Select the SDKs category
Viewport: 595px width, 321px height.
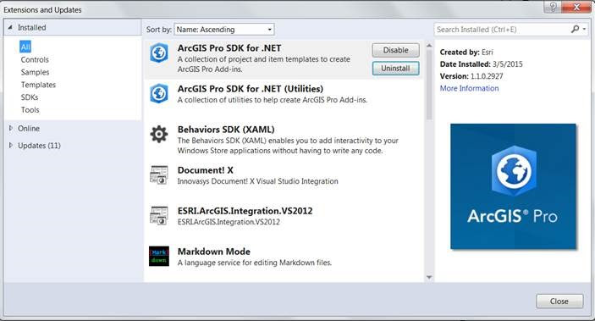coord(30,97)
